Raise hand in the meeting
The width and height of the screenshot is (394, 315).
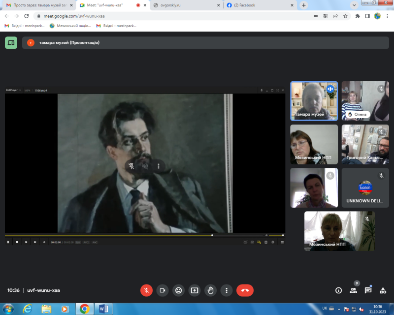210,290
